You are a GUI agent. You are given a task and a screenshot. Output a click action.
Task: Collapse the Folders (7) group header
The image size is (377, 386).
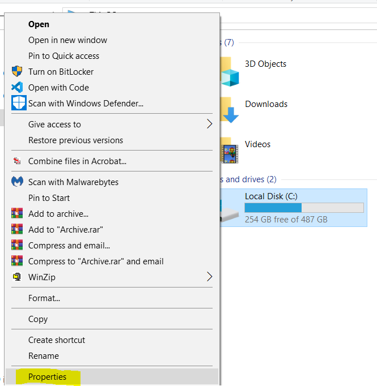click(227, 42)
